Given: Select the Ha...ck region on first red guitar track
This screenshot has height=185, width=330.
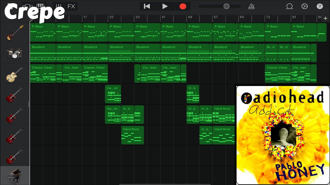Looking at the screenshot, I should [113, 94].
